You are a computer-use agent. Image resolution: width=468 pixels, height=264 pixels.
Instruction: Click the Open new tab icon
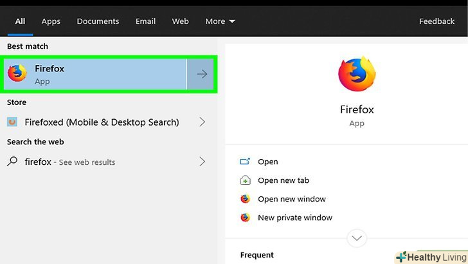(x=245, y=180)
